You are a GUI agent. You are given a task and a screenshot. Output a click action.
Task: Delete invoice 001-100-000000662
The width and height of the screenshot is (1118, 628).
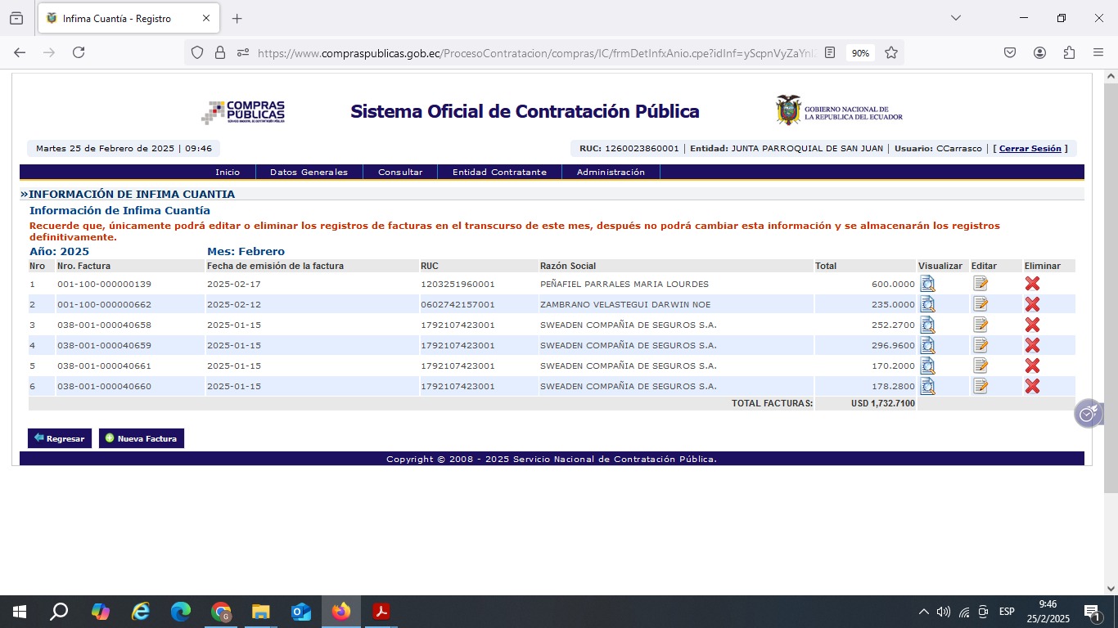[x=1032, y=304]
